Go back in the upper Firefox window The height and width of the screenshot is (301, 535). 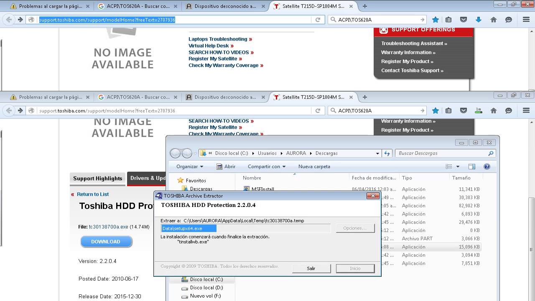9,20
